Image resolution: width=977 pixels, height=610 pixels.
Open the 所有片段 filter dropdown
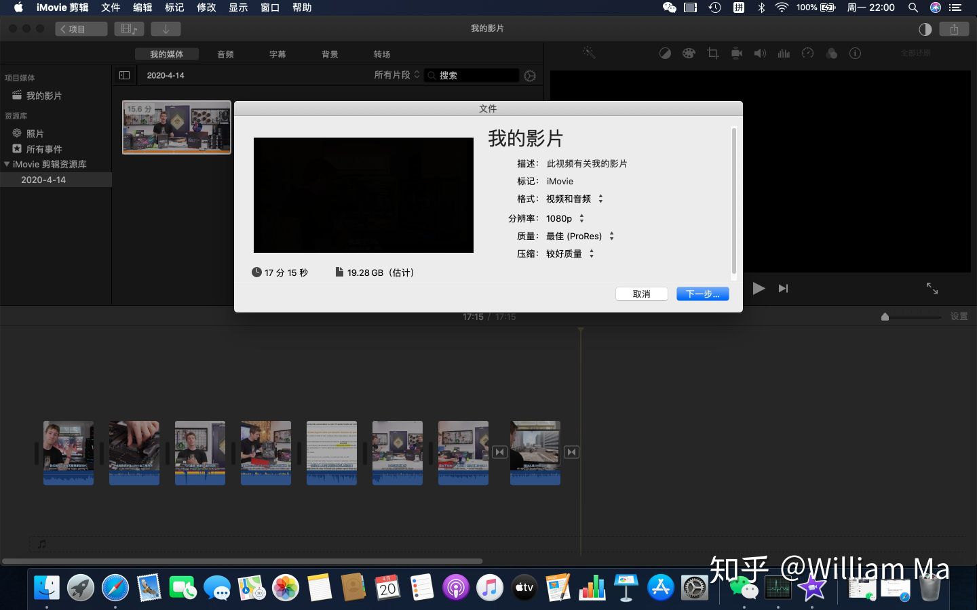[x=398, y=75]
